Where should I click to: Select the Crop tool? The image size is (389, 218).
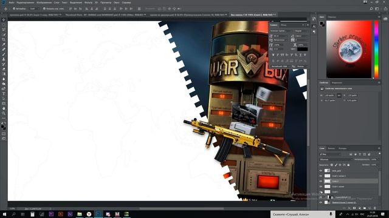4,39
